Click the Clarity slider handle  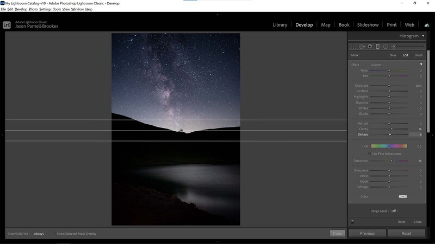[x=391, y=129]
